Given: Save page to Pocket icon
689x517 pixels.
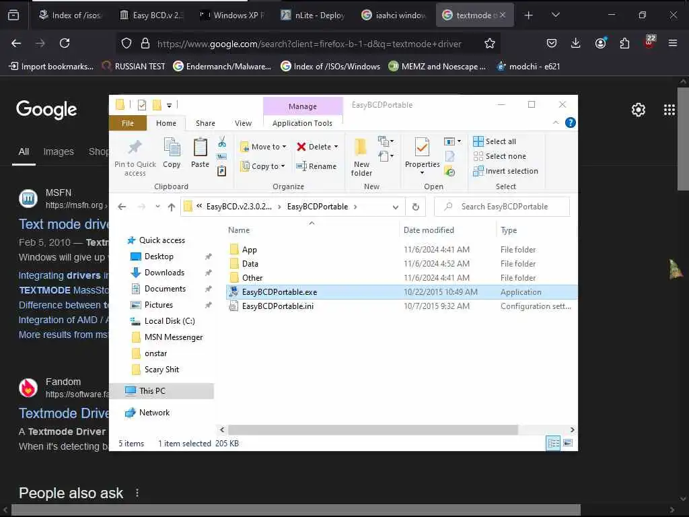Looking at the screenshot, I should 552,43.
